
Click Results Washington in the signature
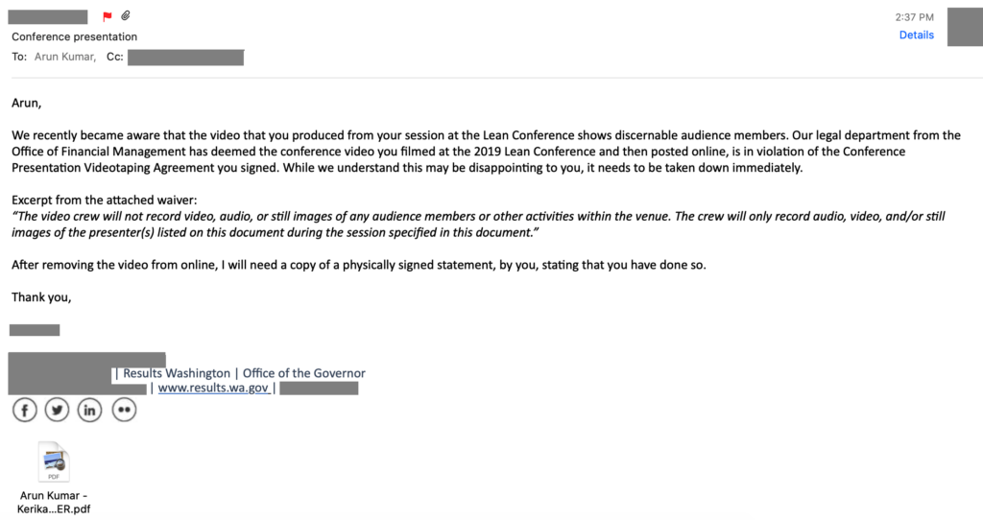[177, 373]
